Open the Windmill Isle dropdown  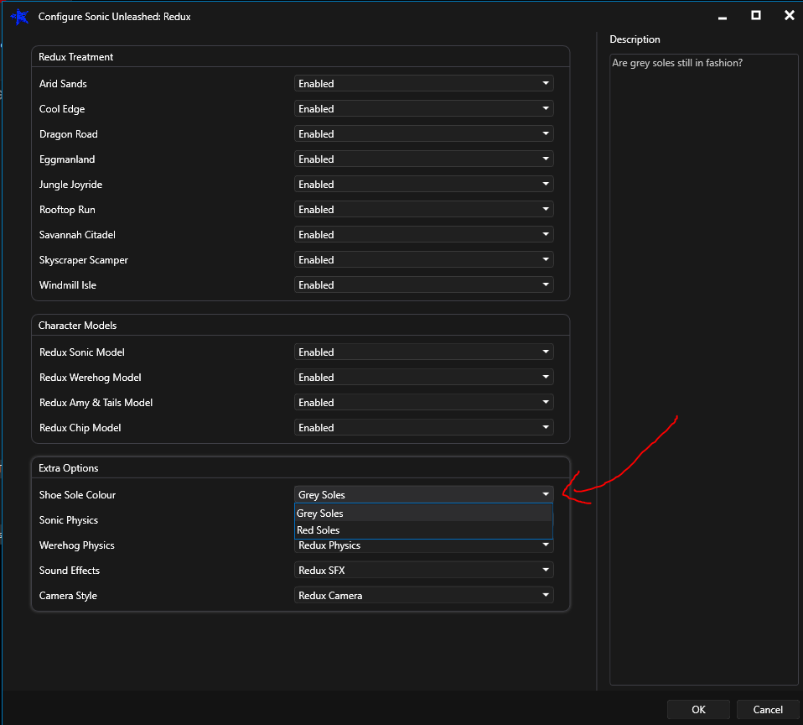click(x=423, y=284)
